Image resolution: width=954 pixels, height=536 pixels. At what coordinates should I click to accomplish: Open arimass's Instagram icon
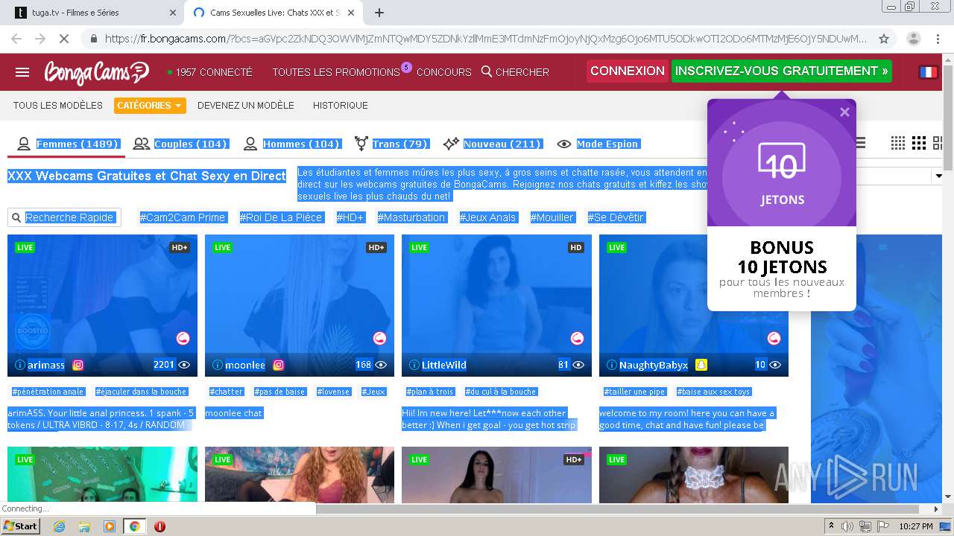point(78,365)
